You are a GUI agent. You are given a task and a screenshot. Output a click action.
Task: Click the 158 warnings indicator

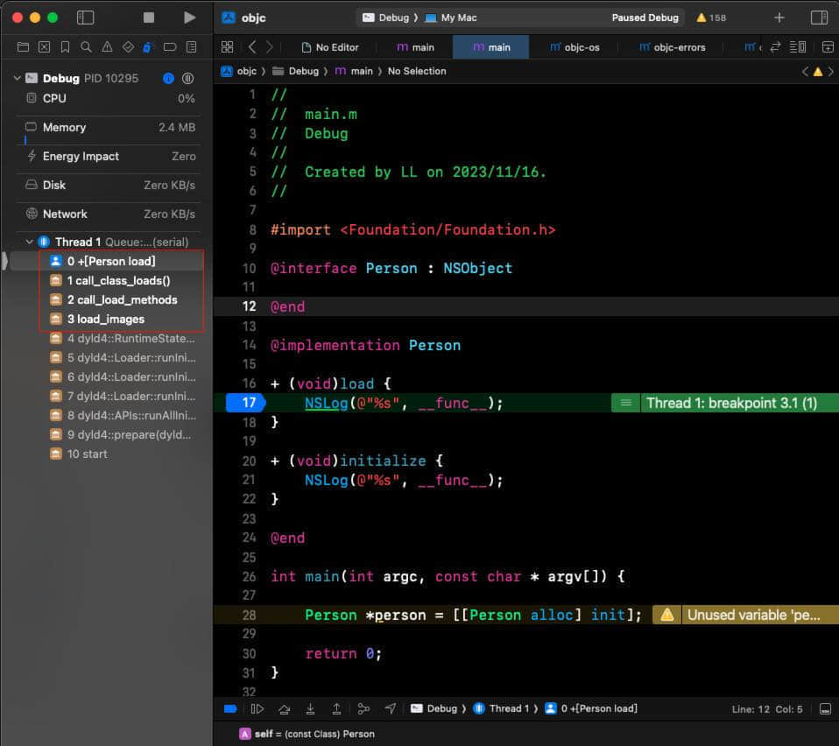[x=711, y=18]
